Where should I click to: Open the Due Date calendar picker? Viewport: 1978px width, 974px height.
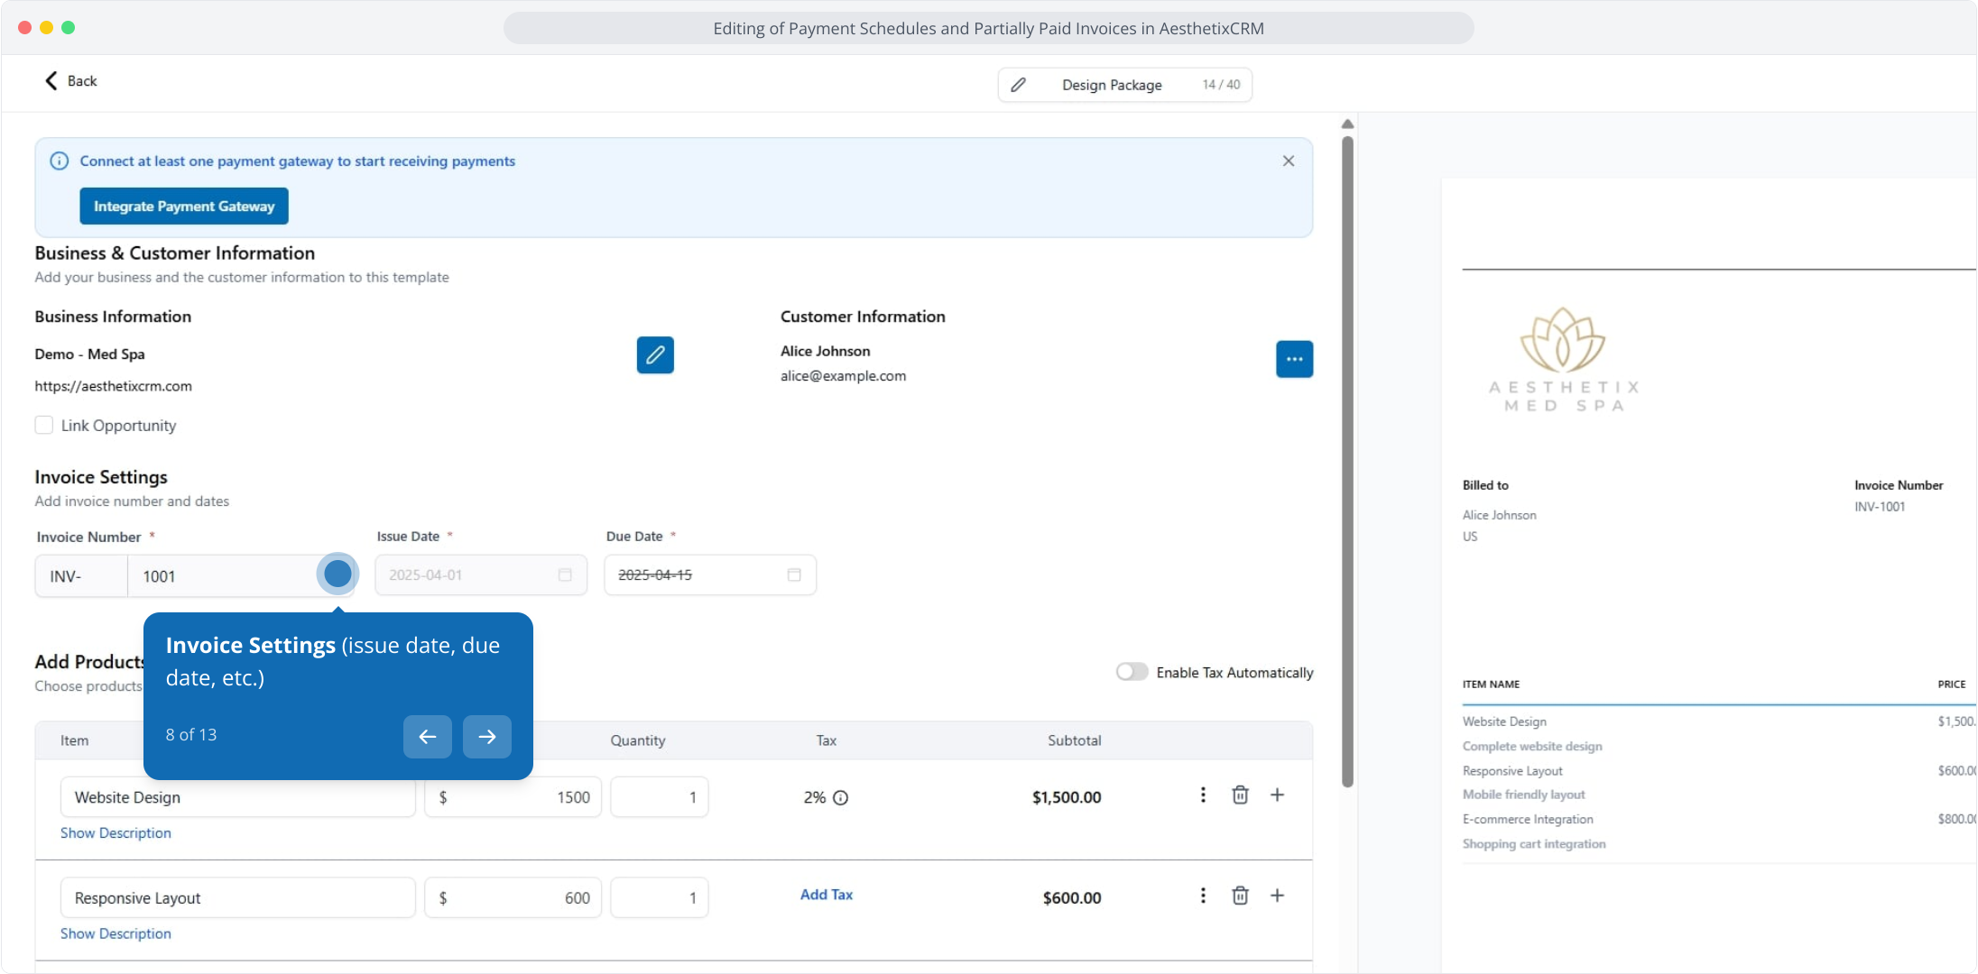tap(794, 575)
